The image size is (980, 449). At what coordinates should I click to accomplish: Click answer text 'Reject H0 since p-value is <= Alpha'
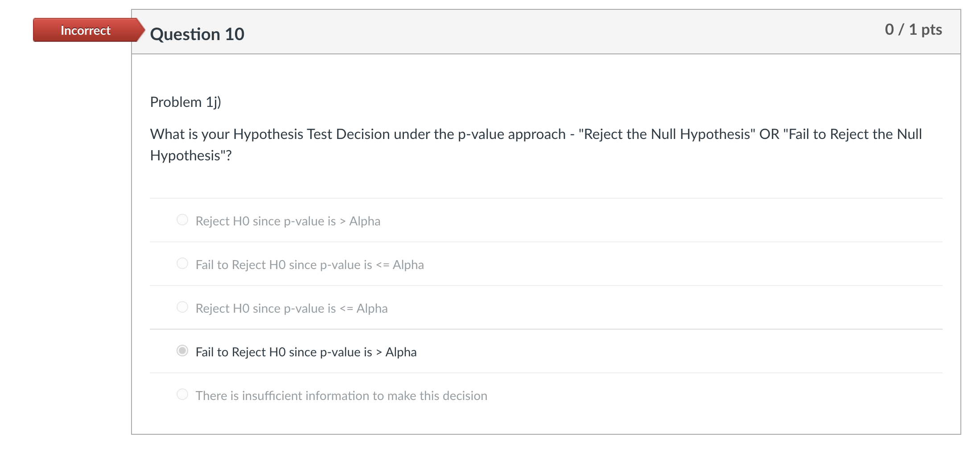click(x=291, y=308)
